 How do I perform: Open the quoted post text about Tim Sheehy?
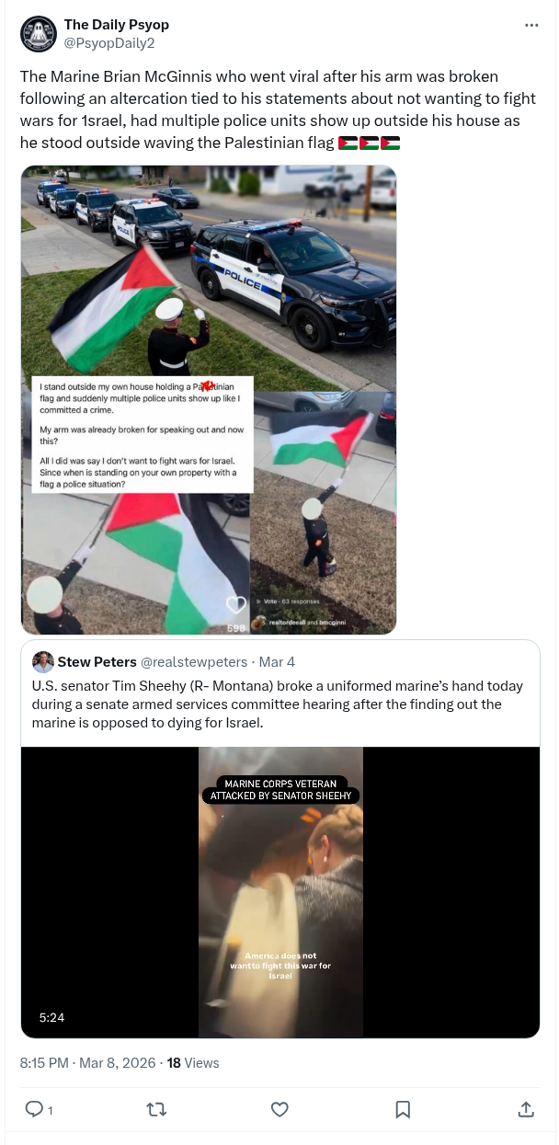(x=278, y=704)
